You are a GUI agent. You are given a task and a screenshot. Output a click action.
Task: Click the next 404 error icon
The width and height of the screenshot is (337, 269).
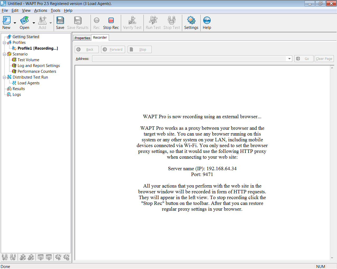[49, 257]
